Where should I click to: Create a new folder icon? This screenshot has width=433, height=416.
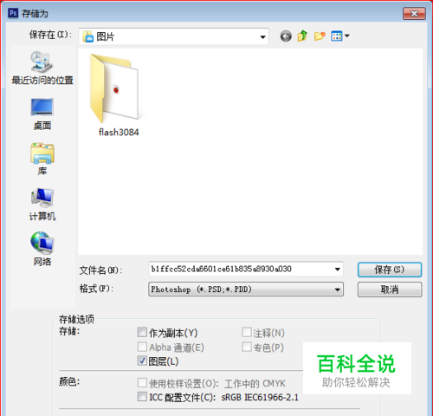pyautogui.click(x=320, y=36)
